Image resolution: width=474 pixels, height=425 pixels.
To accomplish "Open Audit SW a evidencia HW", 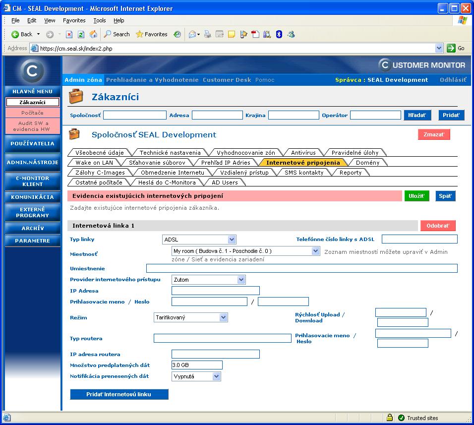I will click(32, 126).
